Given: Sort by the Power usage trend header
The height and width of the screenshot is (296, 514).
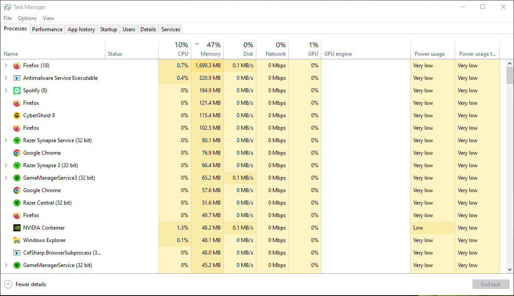Looking at the screenshot, I should coord(477,49).
